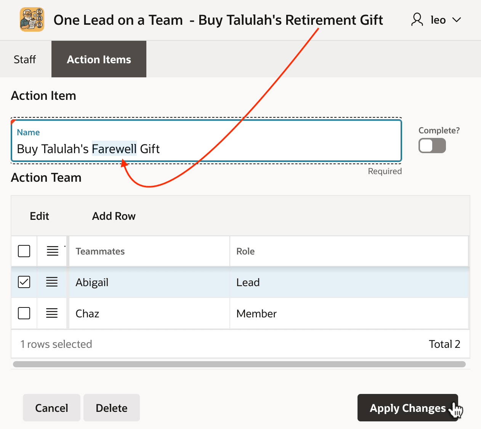Click the page title heading text

(218, 20)
